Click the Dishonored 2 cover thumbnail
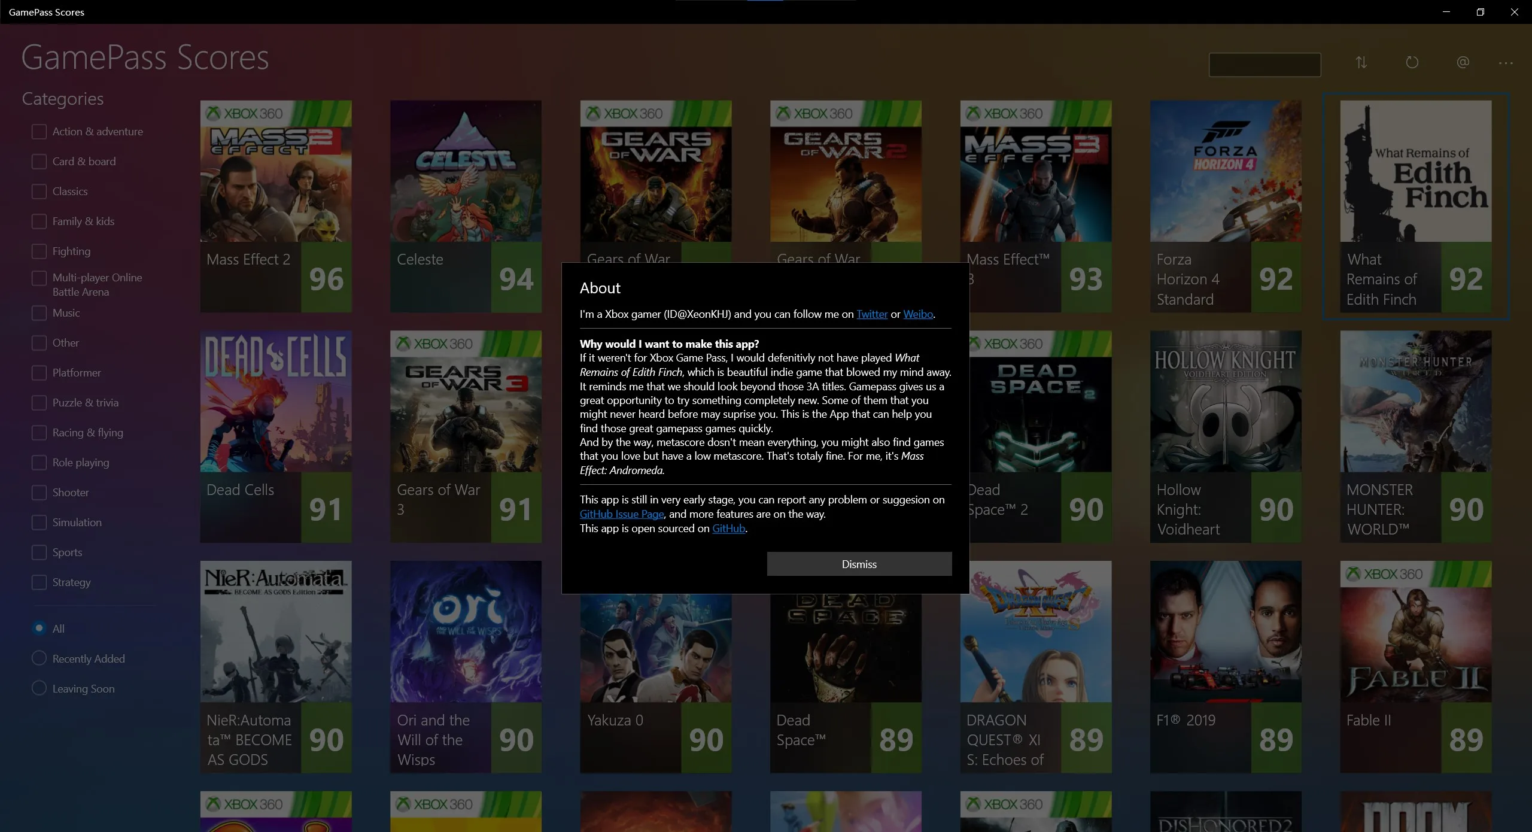The width and height of the screenshot is (1532, 832). [1226, 812]
